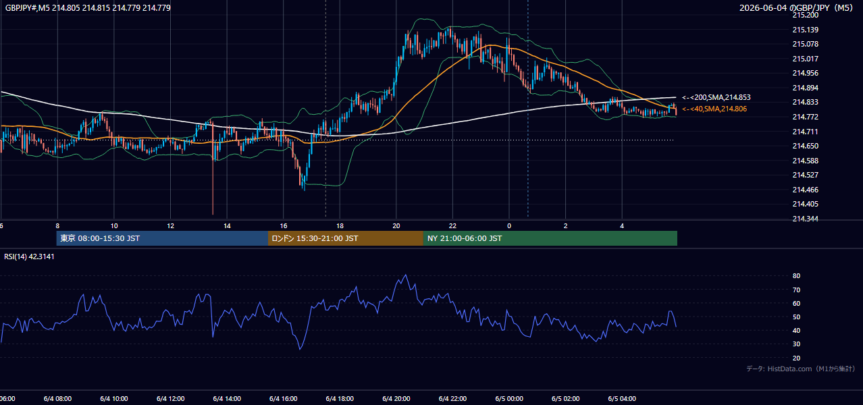Click the 214.833 price axis label

[x=805, y=102]
